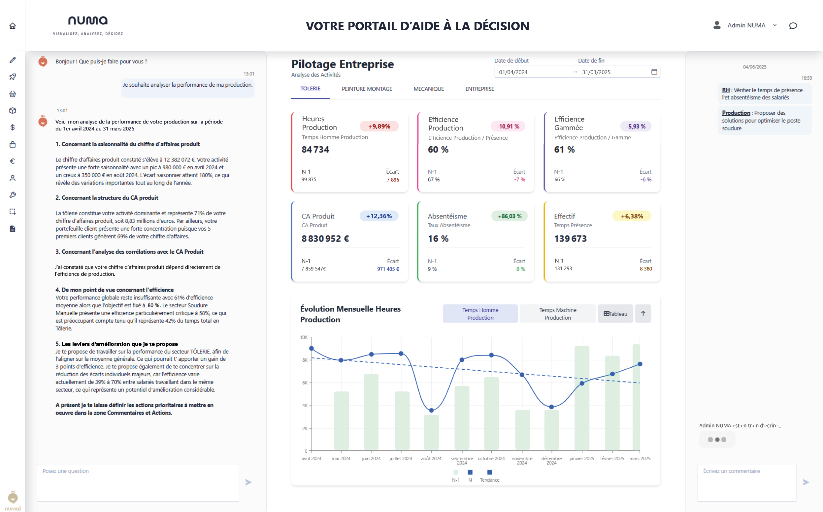Toggle Temps Machine Production chart view
This screenshot has width=823, height=512.
(557, 314)
